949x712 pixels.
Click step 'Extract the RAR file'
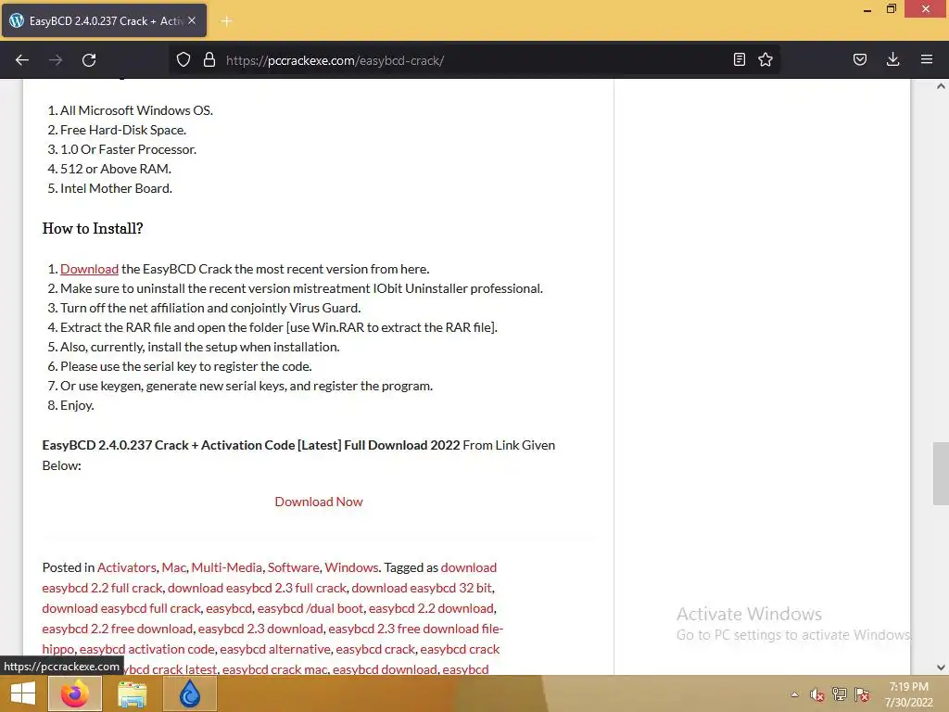pyautogui.click(x=279, y=327)
